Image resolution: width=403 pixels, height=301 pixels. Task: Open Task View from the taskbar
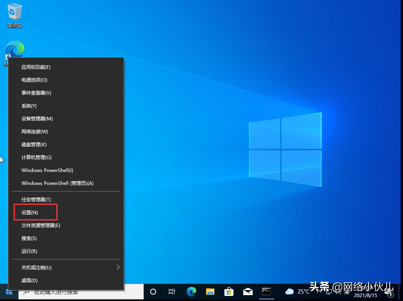pyautogui.click(x=172, y=292)
